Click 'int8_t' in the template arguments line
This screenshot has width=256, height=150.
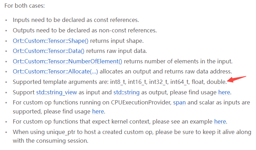click(x=118, y=82)
